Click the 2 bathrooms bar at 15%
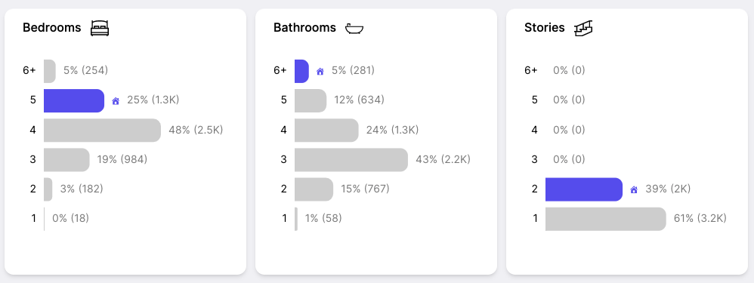This screenshot has height=283, width=754. point(314,189)
